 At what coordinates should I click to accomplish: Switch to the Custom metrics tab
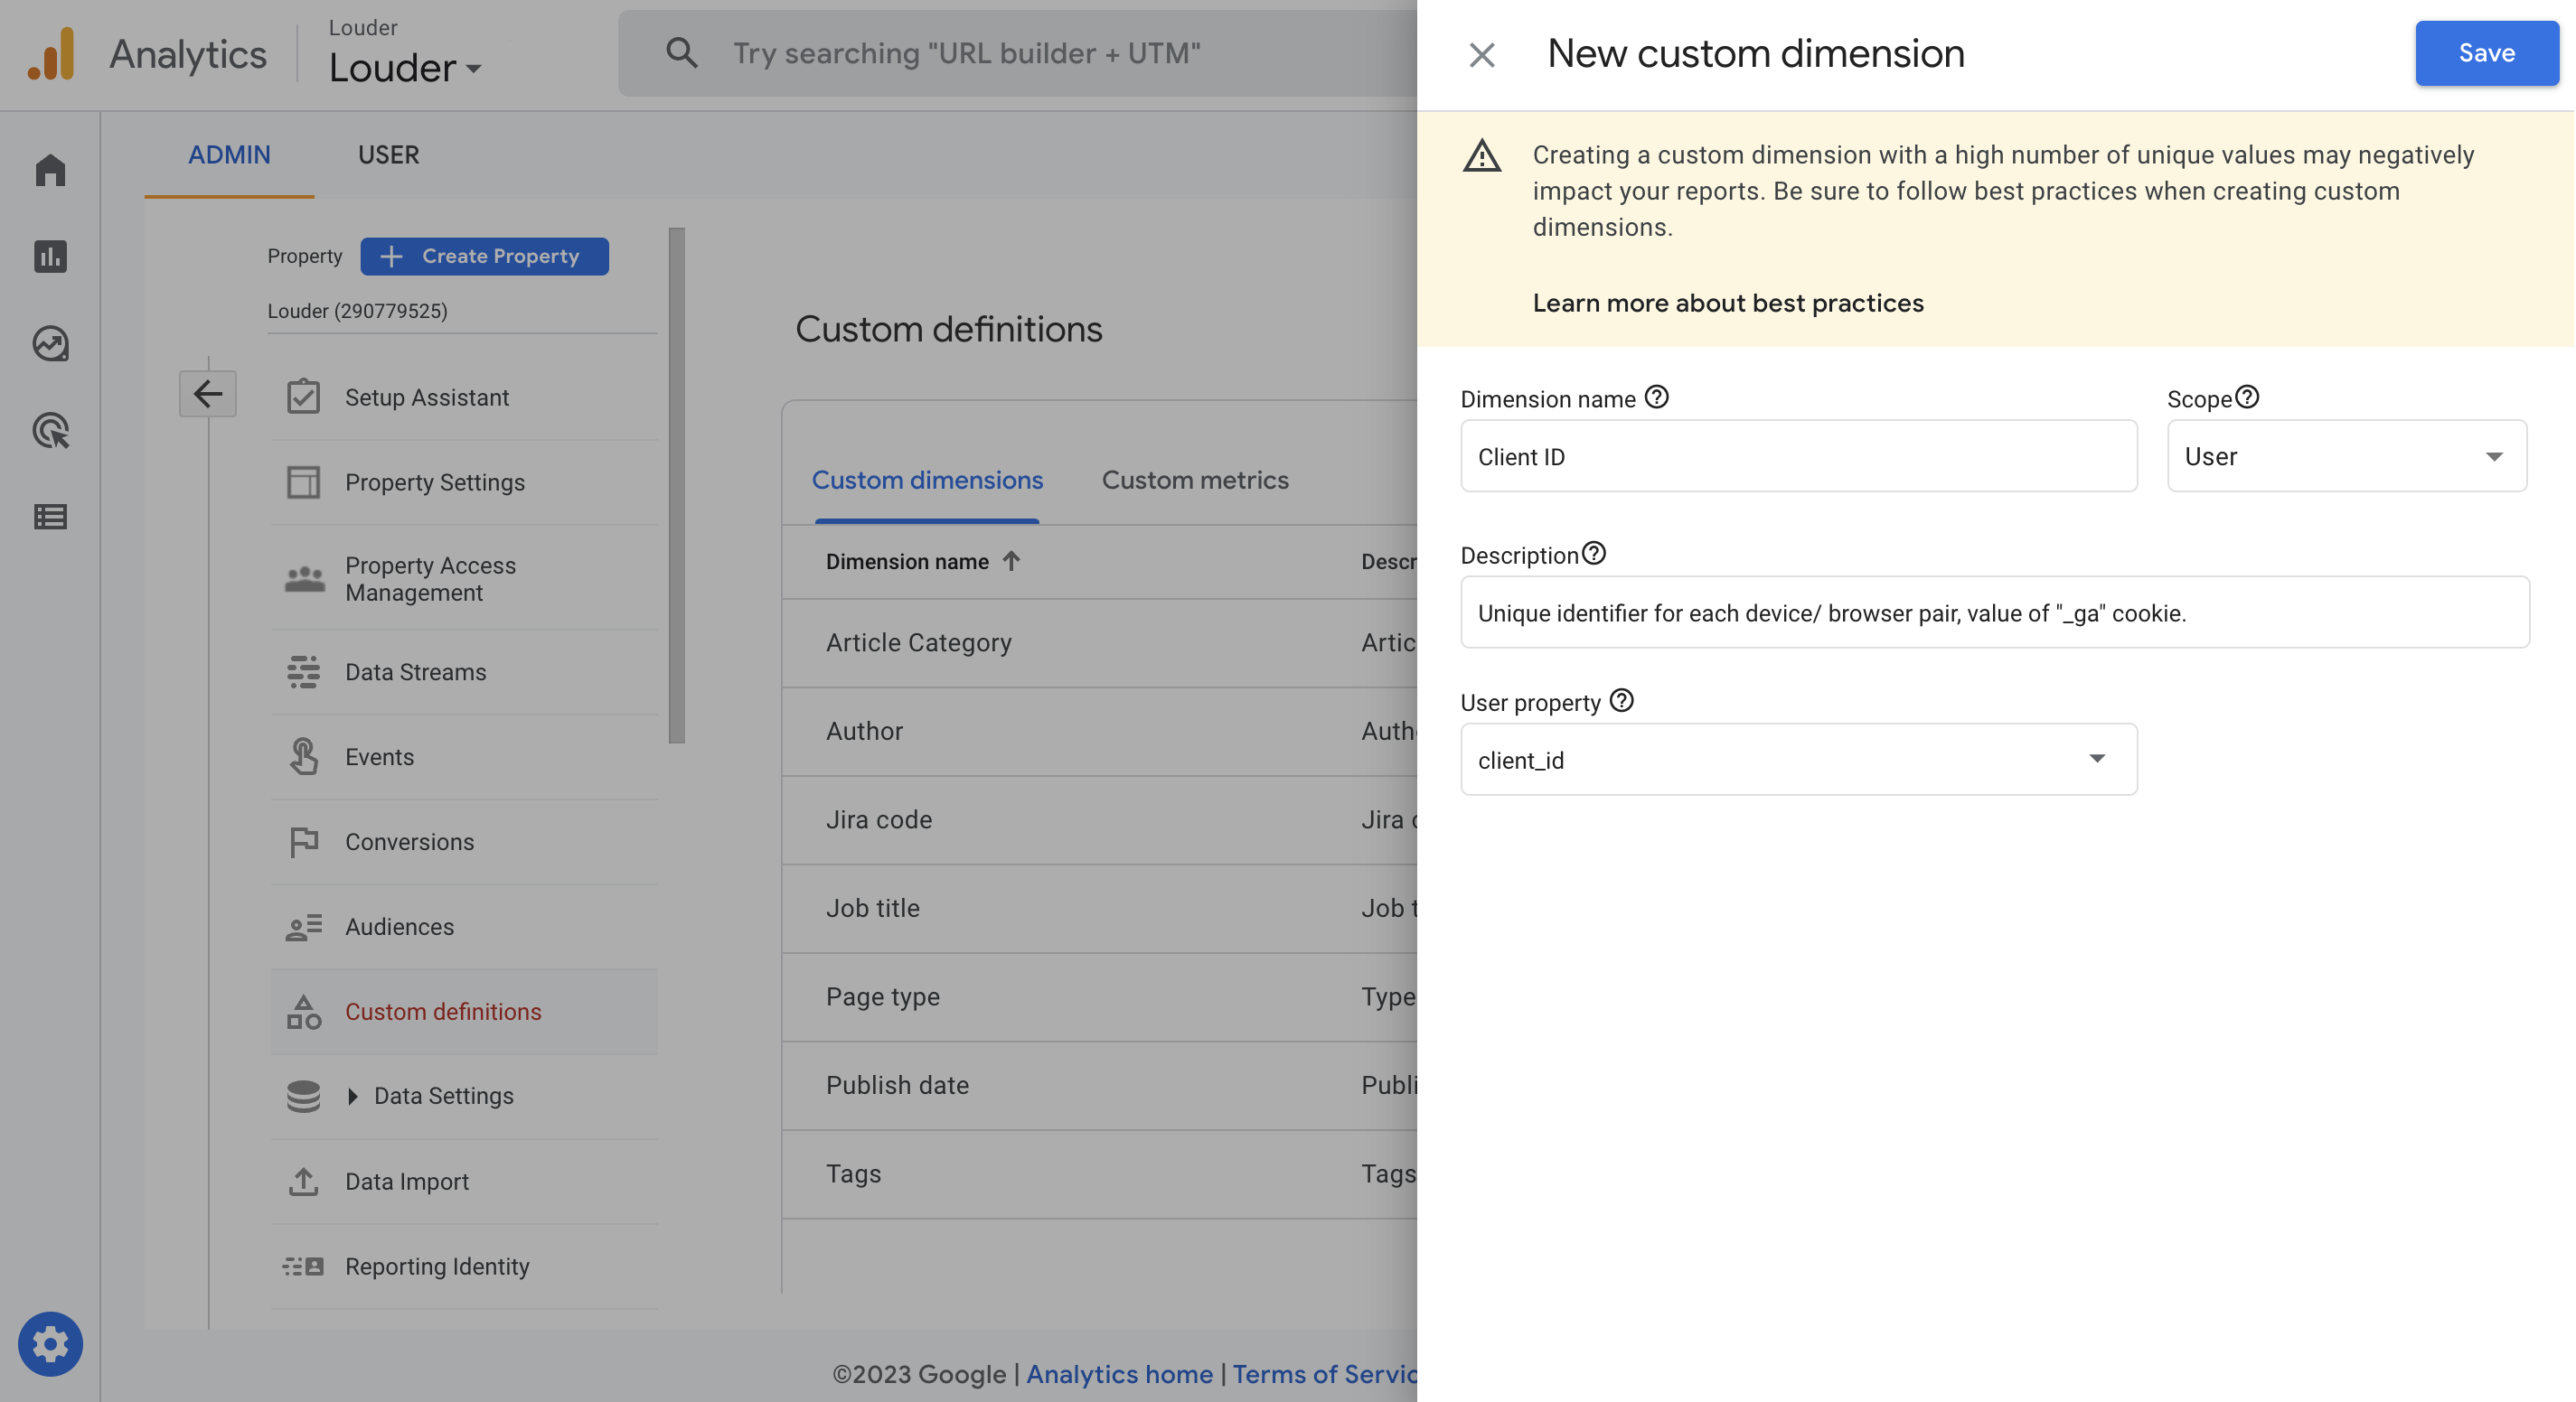[1194, 480]
